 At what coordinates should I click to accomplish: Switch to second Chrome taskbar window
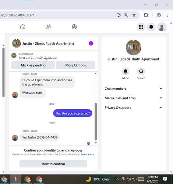[x=27, y=180]
